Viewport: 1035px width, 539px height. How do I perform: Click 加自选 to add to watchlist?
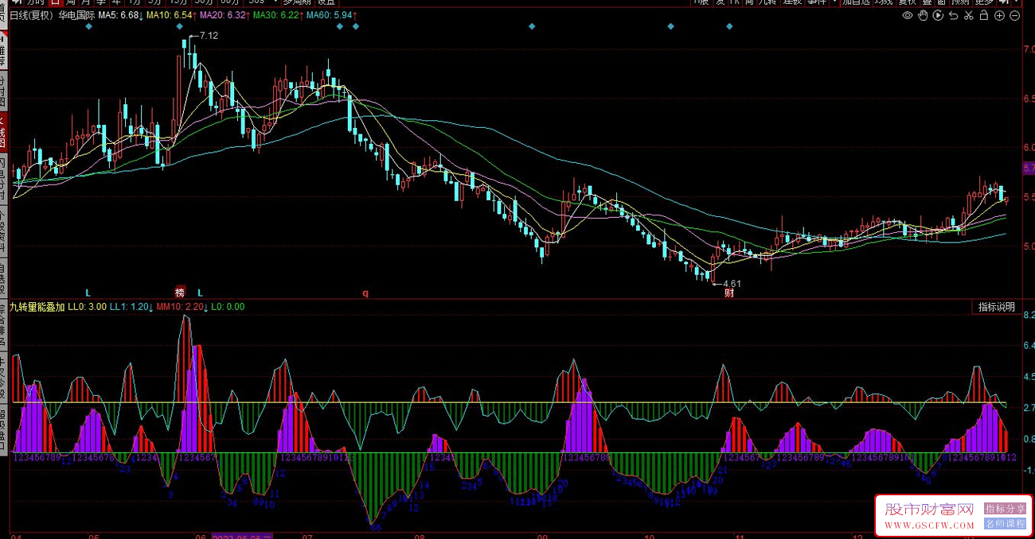[x=856, y=3]
